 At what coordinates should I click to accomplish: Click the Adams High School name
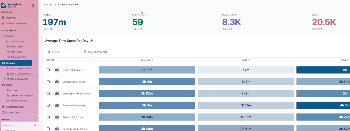click(x=73, y=117)
